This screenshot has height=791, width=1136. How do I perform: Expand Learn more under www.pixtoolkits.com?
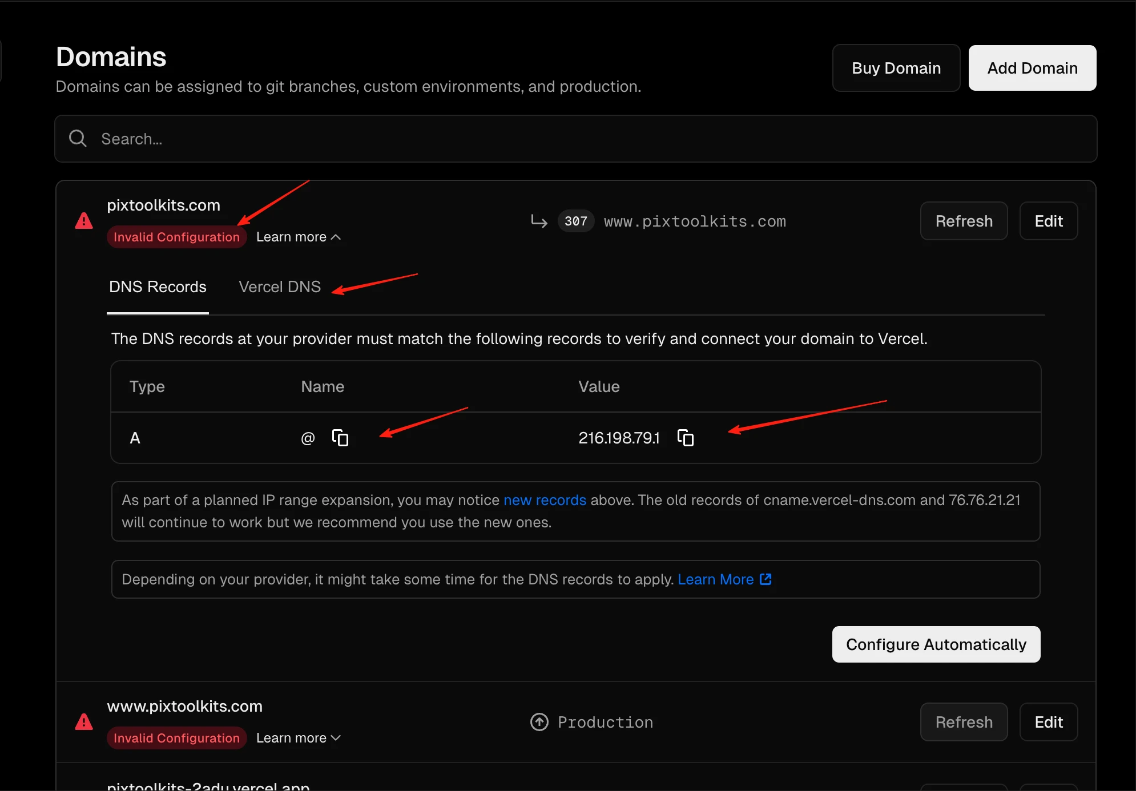[x=299, y=738]
